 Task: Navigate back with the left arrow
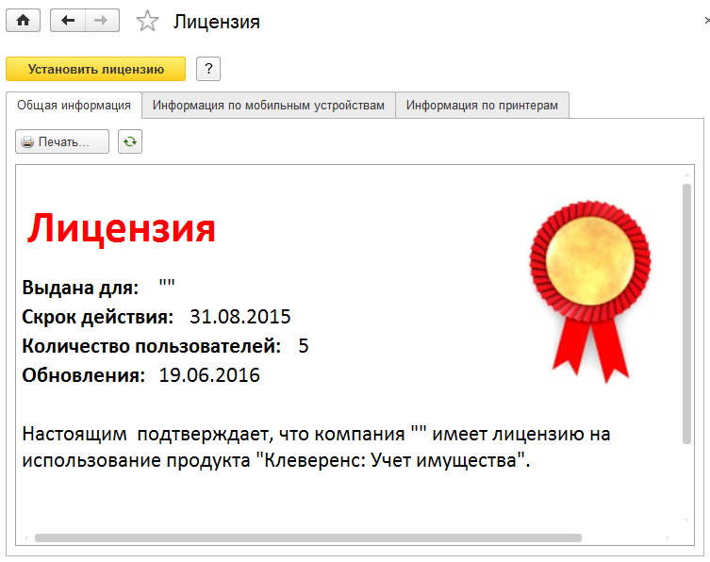(x=68, y=21)
